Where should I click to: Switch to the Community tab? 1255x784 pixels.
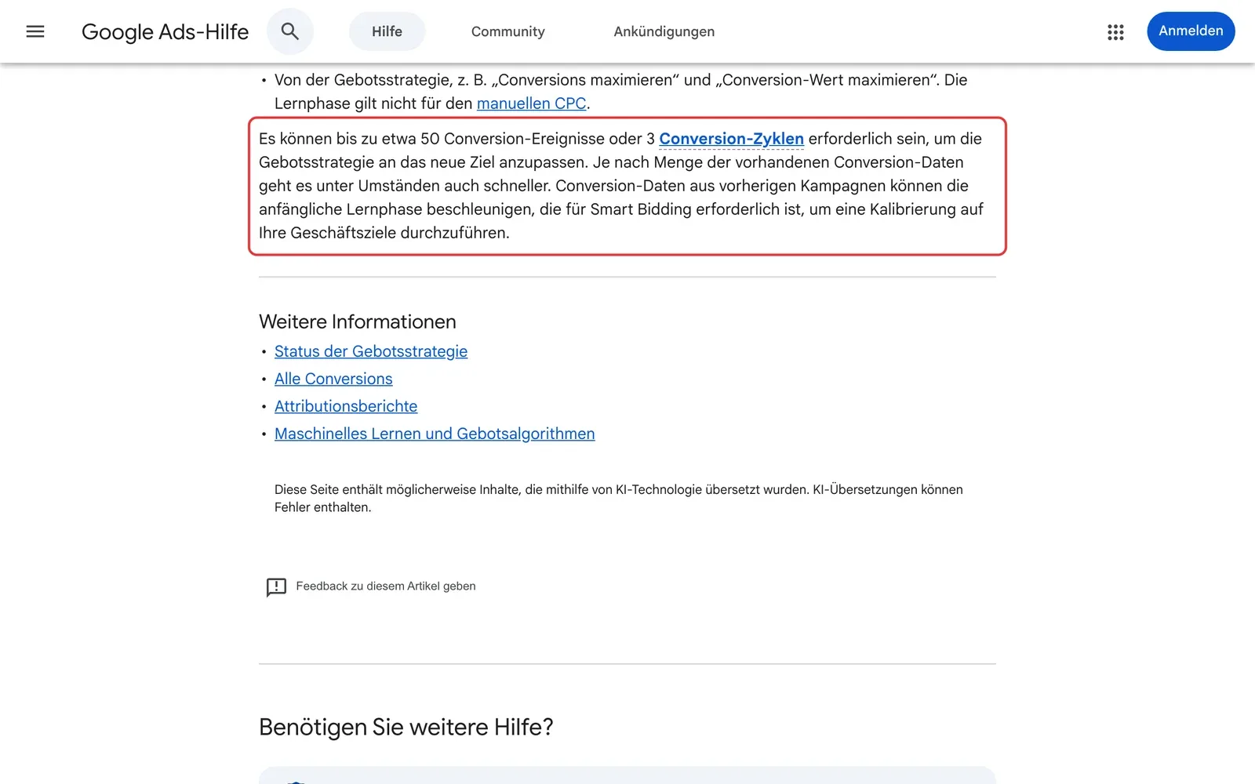click(507, 31)
